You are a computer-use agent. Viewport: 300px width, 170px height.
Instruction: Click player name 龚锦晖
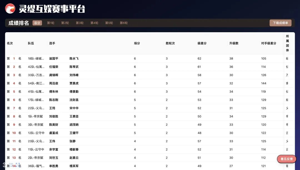[x=54, y=75]
